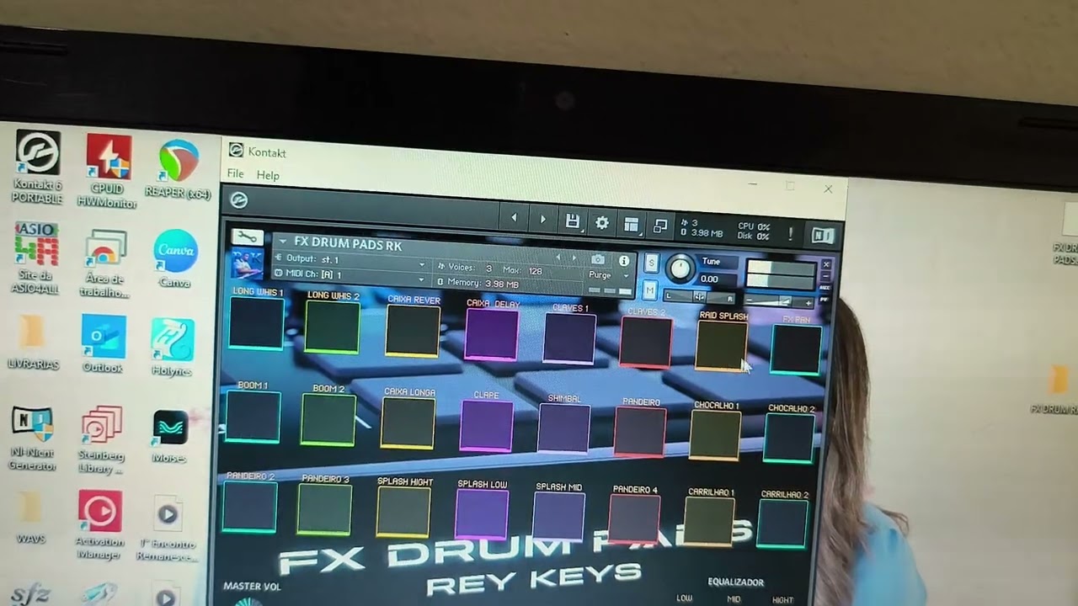Trigger the RAID SPLASH pad

coord(722,346)
